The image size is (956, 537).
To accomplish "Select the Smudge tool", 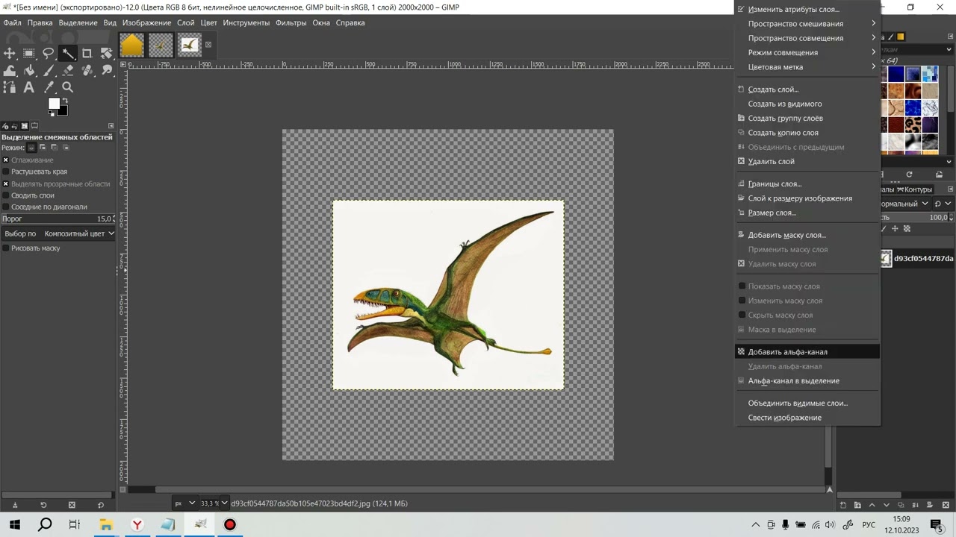I will coord(107,71).
